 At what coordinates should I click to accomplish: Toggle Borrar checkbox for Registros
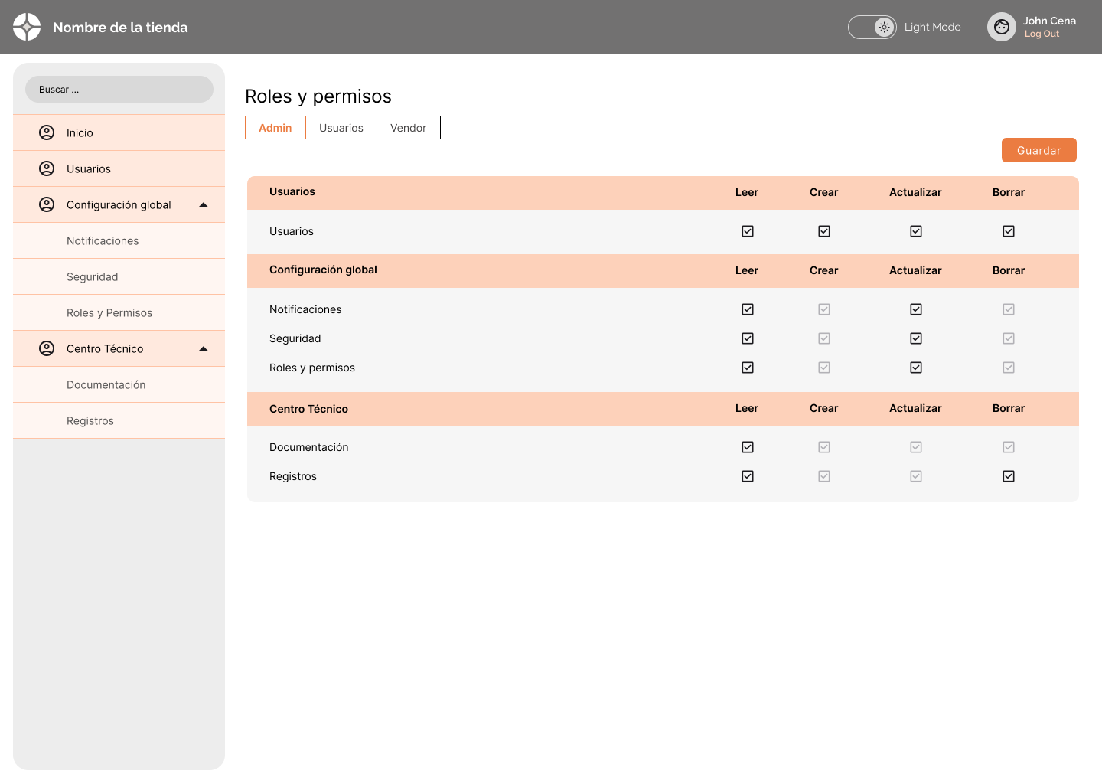point(1009,476)
